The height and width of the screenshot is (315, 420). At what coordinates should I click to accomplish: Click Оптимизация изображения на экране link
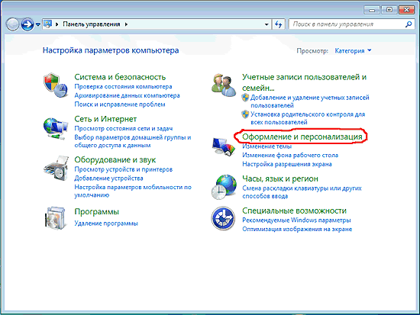(x=297, y=229)
